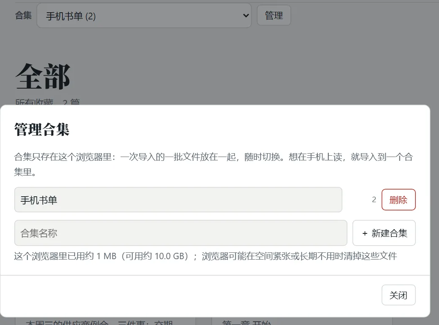
Task: Delete the 手机书单 collection
Action: (x=398, y=200)
